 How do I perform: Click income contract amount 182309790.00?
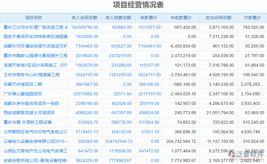coord(85,27)
